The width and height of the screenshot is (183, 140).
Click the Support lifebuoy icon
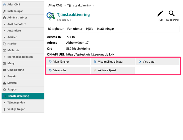coord(5,89)
